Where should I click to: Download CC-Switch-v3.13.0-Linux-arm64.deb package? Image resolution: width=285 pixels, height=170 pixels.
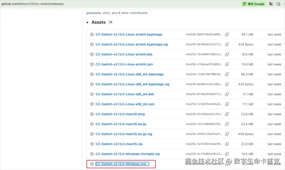pyautogui.click(x=124, y=54)
